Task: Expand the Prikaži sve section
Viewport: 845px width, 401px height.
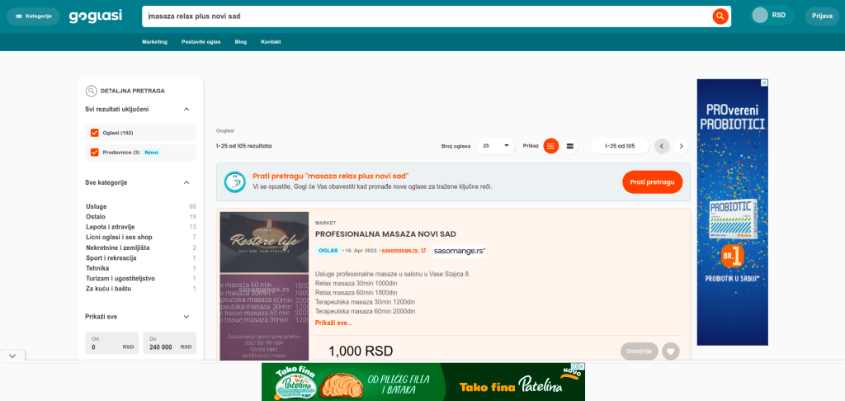Action: click(x=186, y=316)
